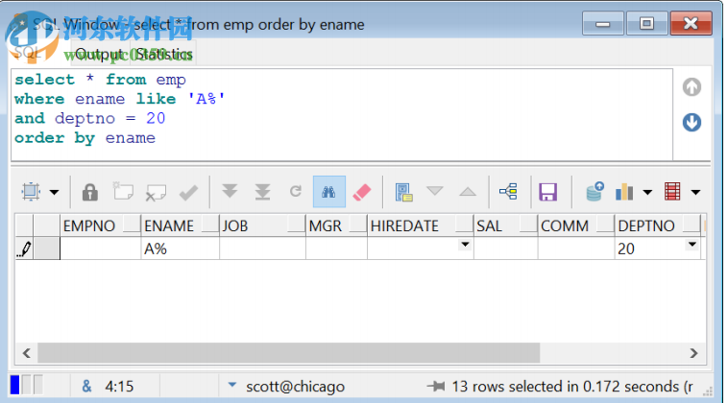Switch to the Statistics tab
This screenshot has height=403, width=728.
164,55
